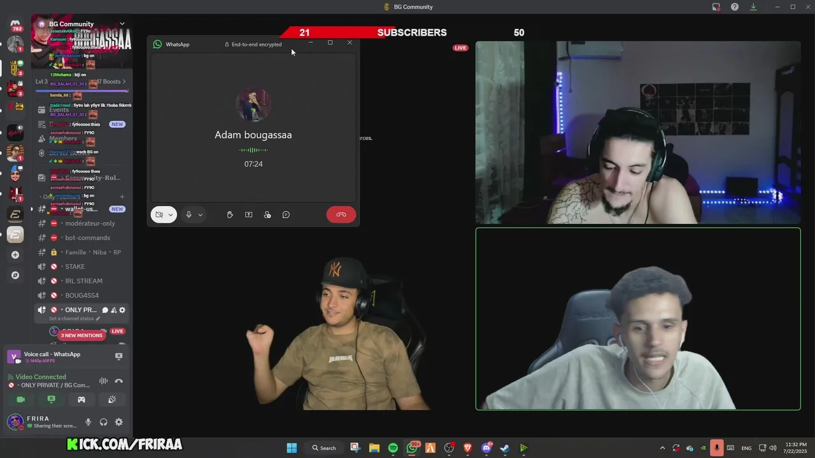Open Discord help icon
The image size is (815, 458).
click(x=735, y=7)
